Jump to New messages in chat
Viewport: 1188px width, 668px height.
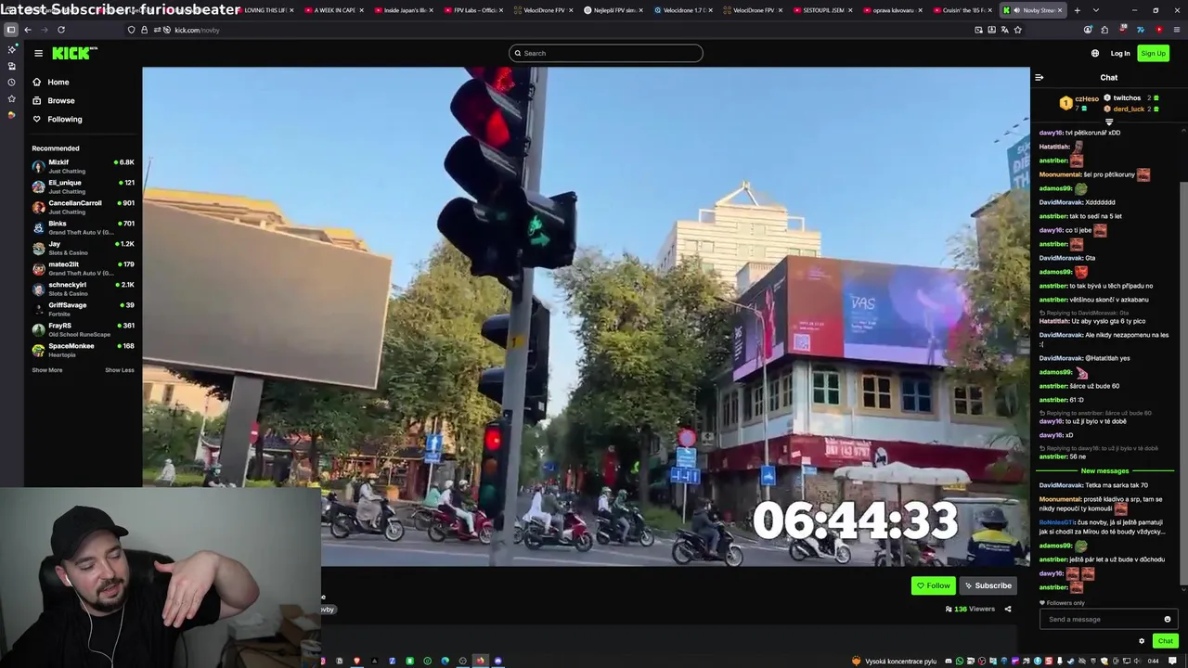click(1104, 471)
